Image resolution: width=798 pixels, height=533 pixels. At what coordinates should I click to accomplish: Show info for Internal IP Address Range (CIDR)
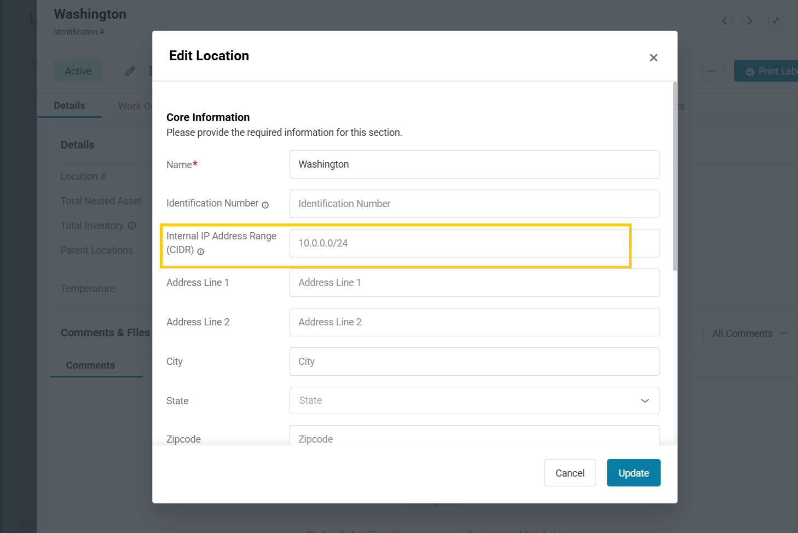pyautogui.click(x=201, y=251)
